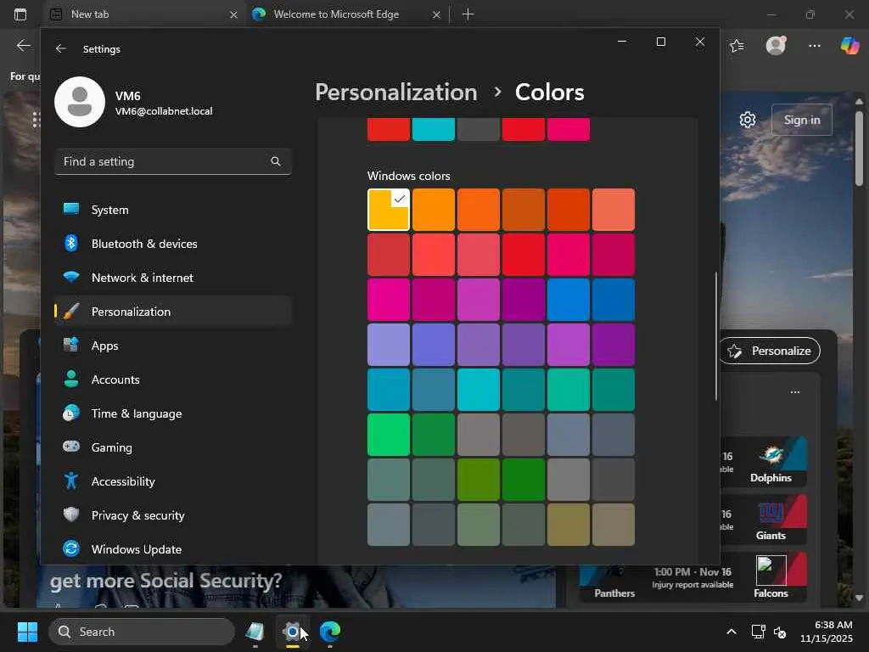Select the Windows Update category

click(173, 549)
